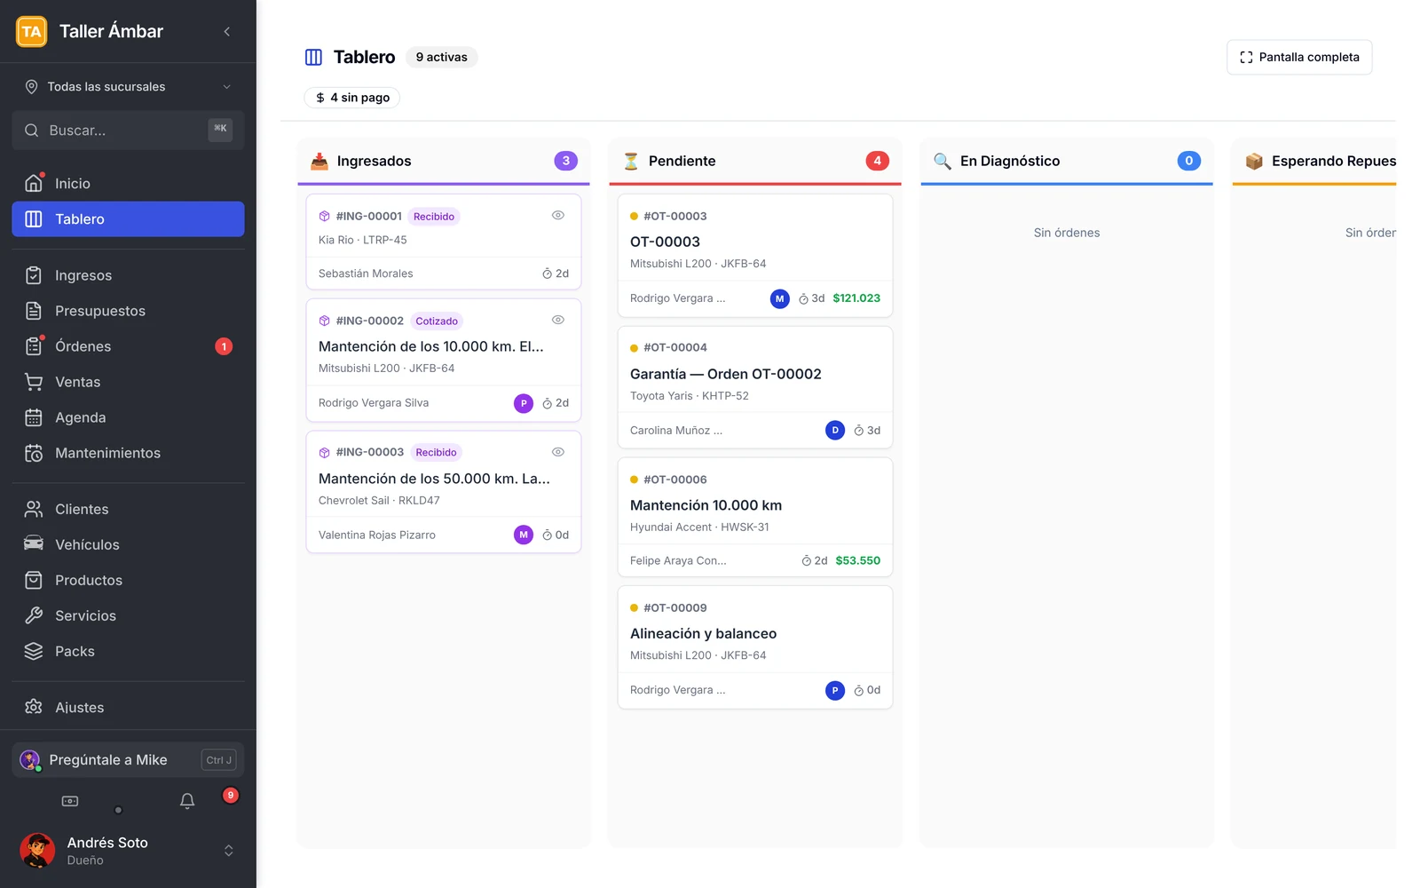Go to Mantenimientos
This screenshot has height=888, width=1420.
(x=128, y=454)
